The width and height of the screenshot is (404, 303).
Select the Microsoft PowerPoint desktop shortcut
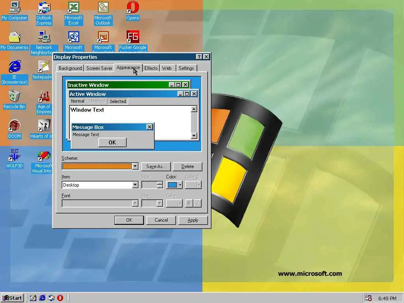pos(103,41)
